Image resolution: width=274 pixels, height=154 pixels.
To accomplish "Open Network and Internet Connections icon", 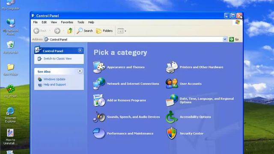I will (99, 84).
